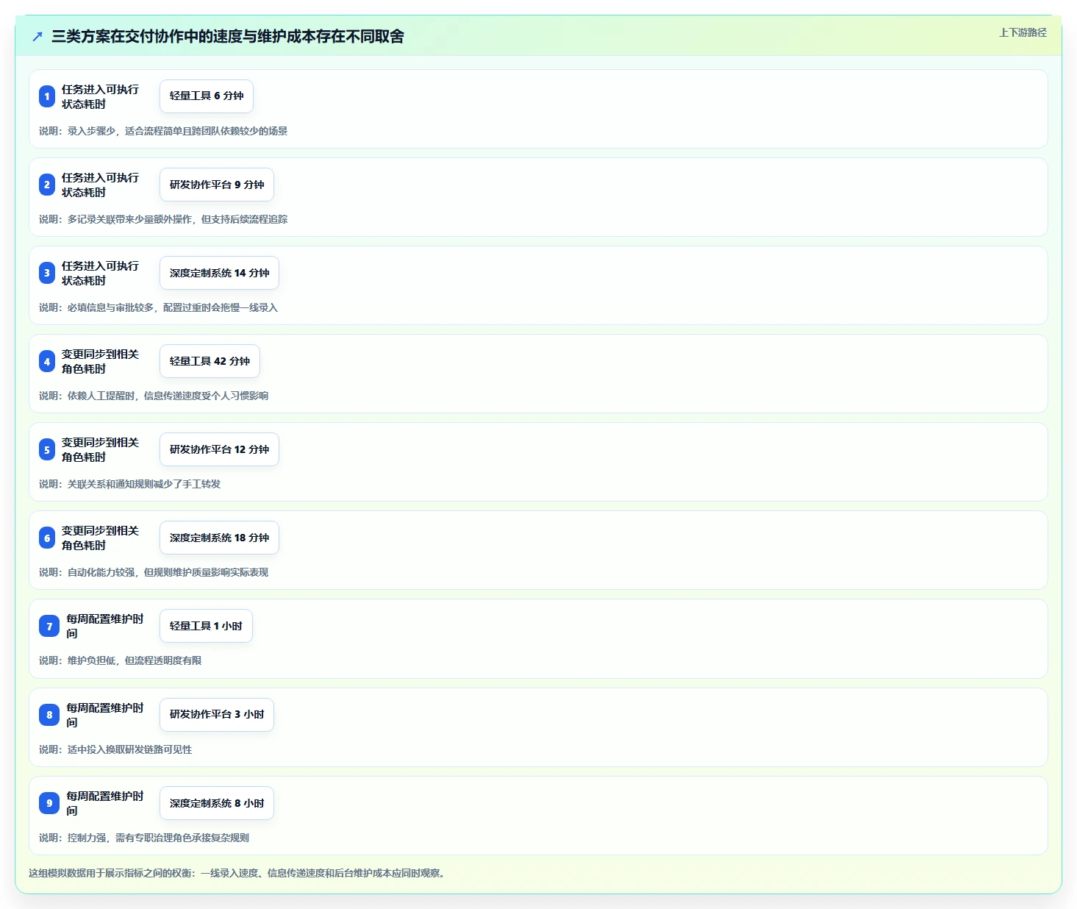The image size is (1077, 909).
Task: Click the 变更同步到相关角色耗时 label in card 6
Action: tap(100, 538)
